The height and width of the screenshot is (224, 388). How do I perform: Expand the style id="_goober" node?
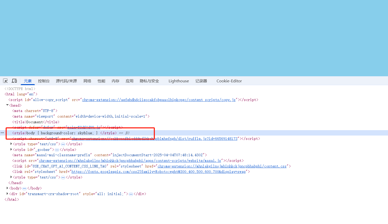point(11,150)
